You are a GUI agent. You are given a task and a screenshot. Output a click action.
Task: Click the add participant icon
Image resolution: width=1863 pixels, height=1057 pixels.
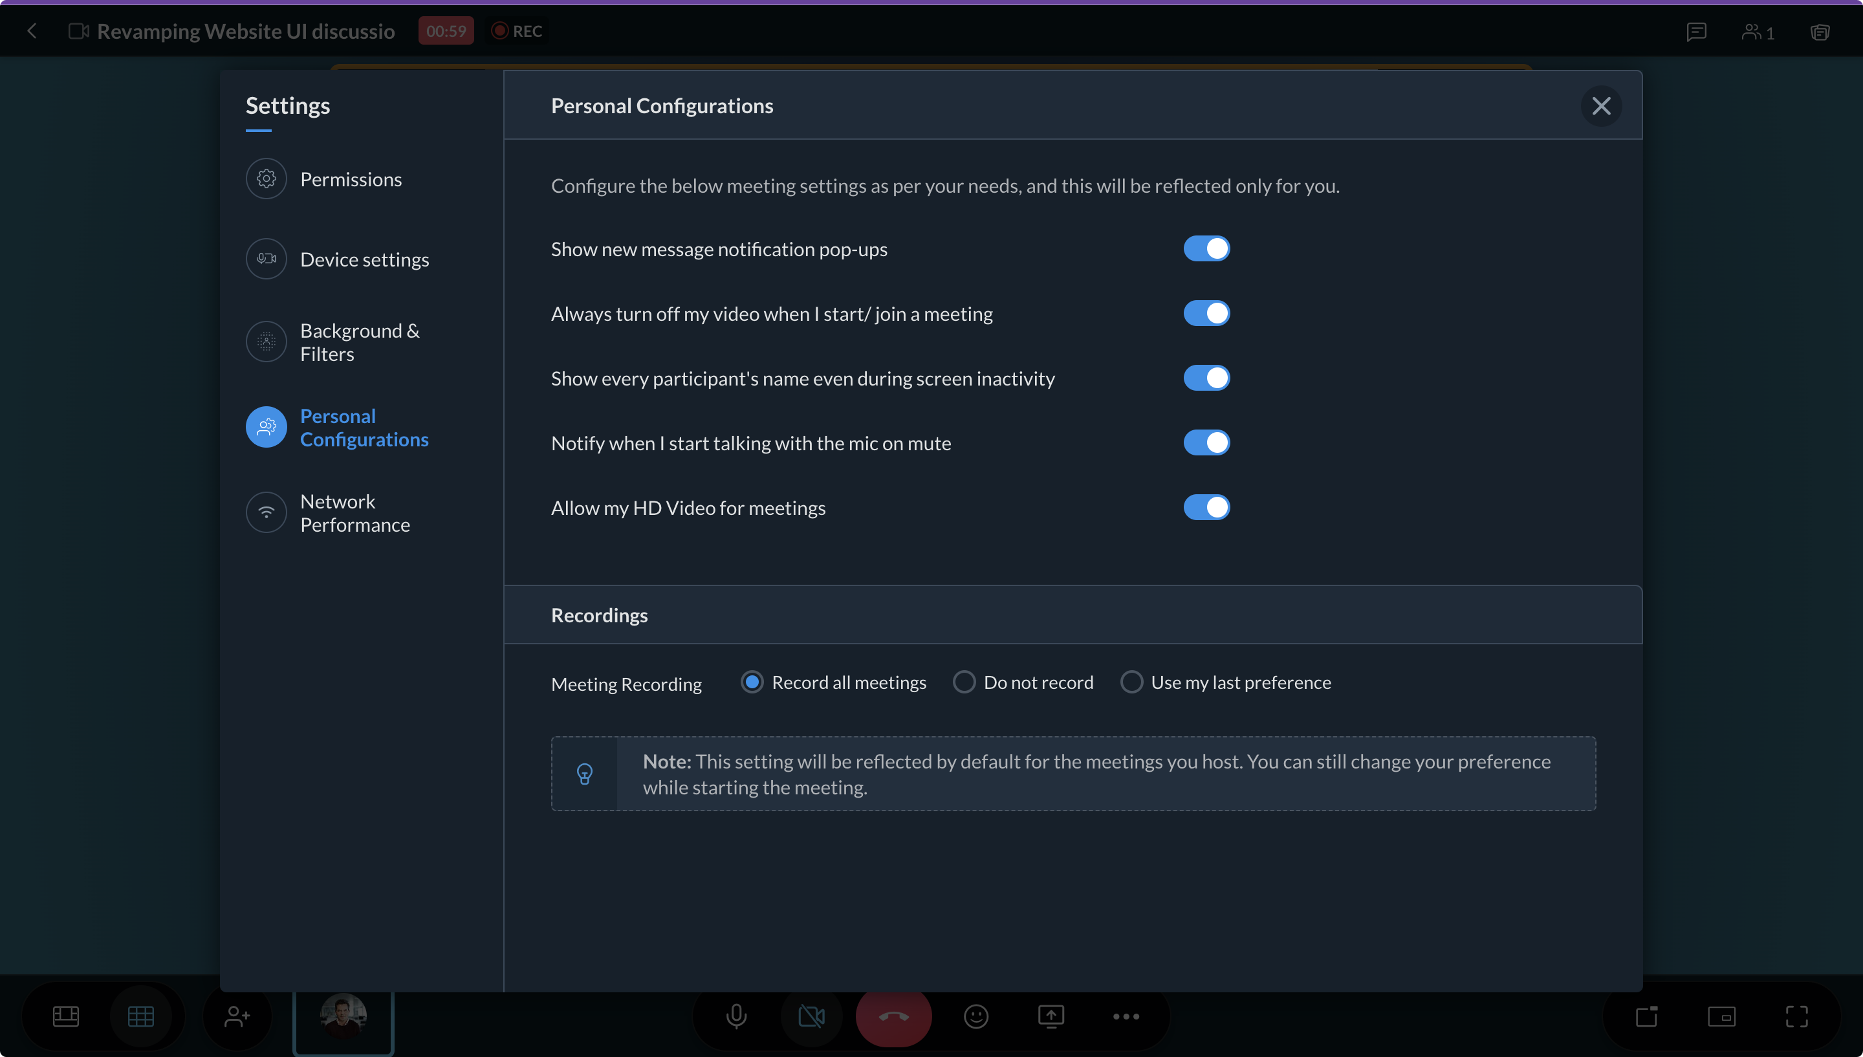point(237,1016)
